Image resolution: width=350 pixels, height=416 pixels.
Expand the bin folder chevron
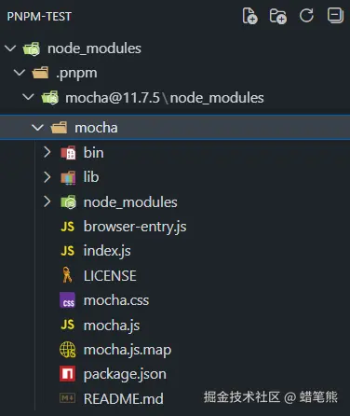[47, 152]
